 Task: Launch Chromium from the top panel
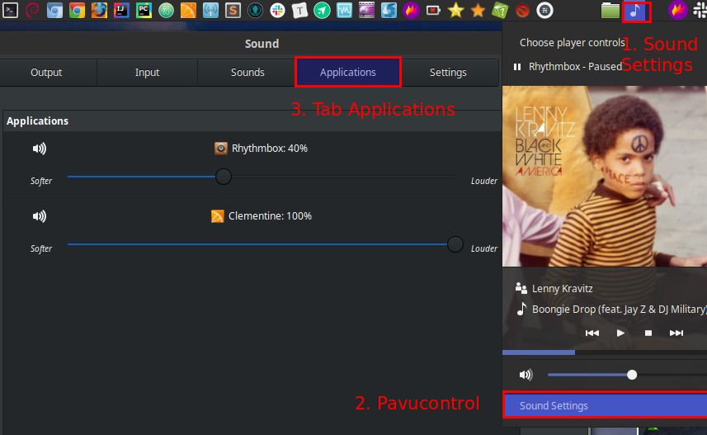coord(54,10)
